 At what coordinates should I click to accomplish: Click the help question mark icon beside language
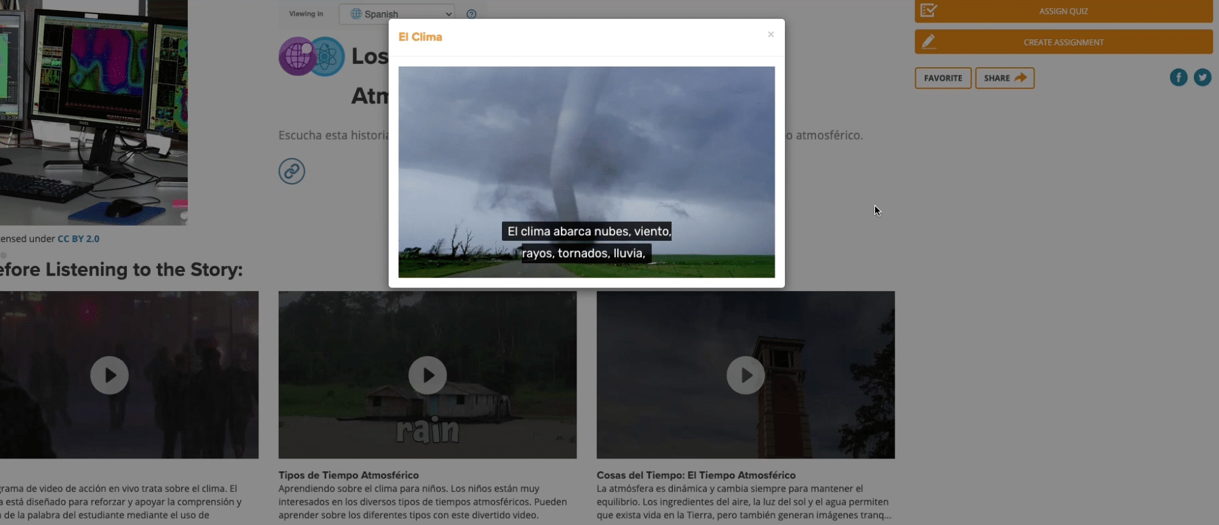click(x=471, y=14)
